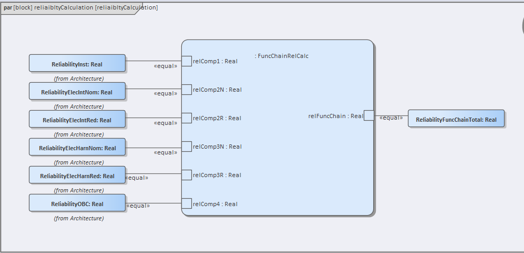The height and width of the screenshot is (253, 524).
Task: Select the ': FuncChainRelCalc' title text
Action: point(282,56)
